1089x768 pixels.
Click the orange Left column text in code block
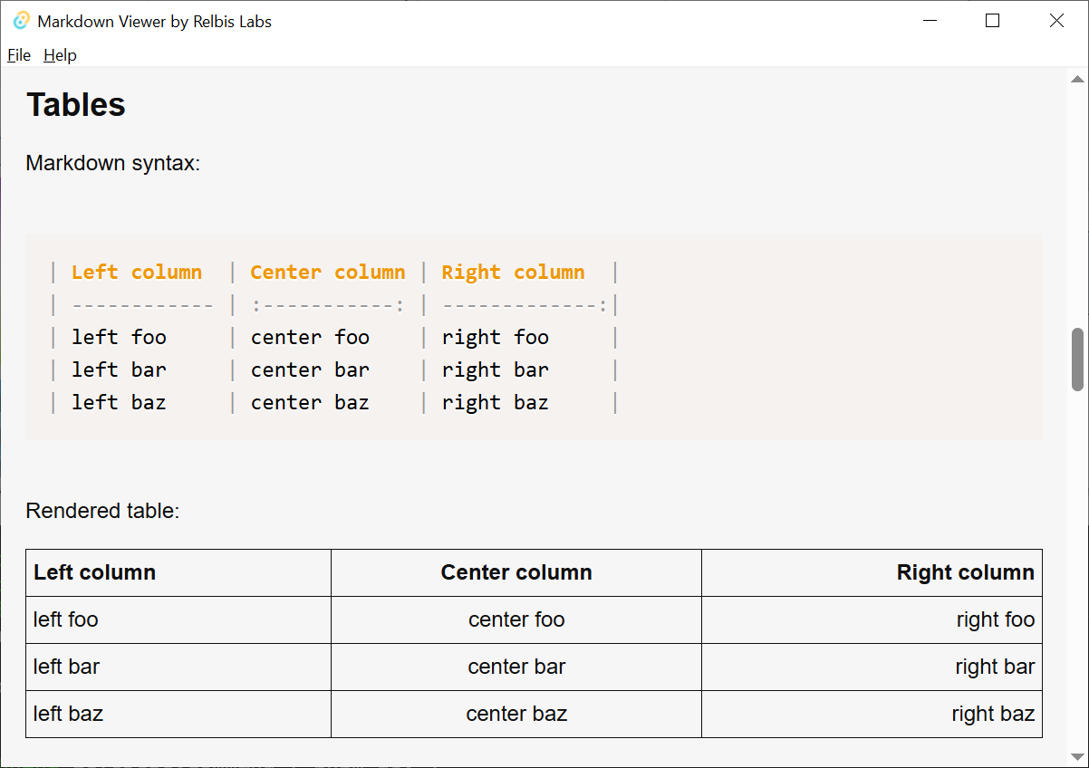tap(137, 271)
